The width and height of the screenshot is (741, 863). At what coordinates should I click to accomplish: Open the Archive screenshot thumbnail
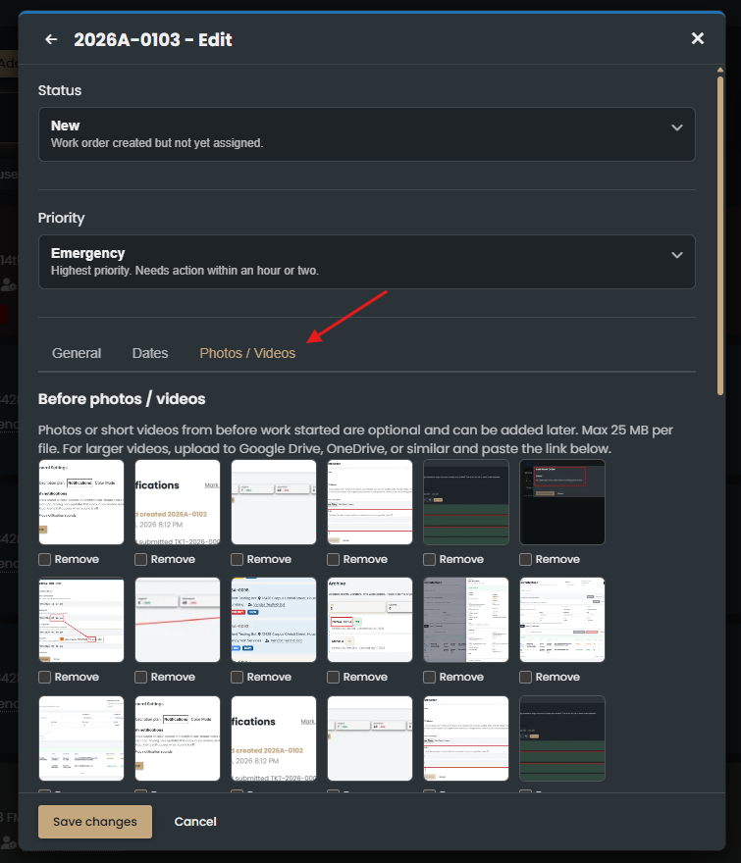(x=370, y=620)
